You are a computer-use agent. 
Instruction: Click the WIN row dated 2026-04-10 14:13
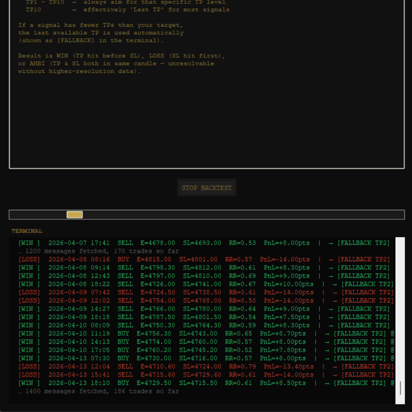[206, 342]
